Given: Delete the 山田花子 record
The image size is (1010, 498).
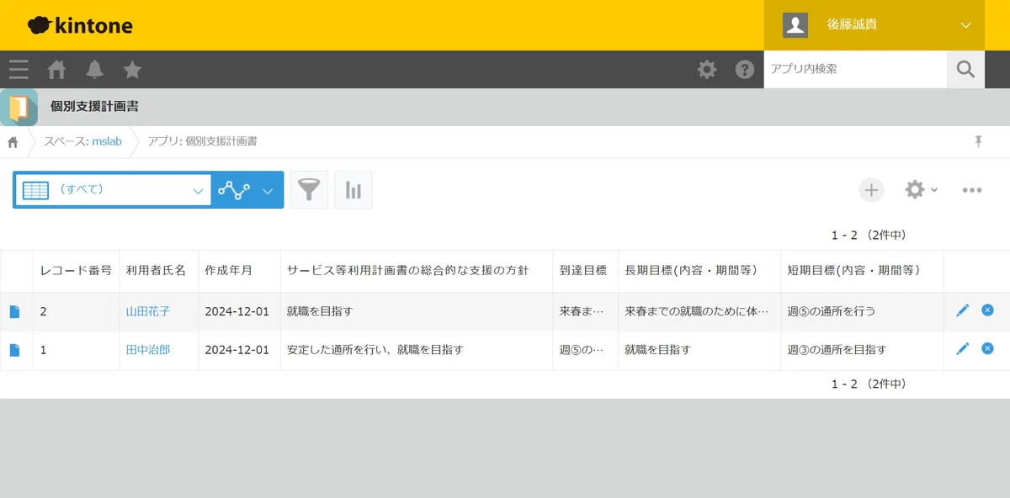Looking at the screenshot, I should [x=987, y=310].
